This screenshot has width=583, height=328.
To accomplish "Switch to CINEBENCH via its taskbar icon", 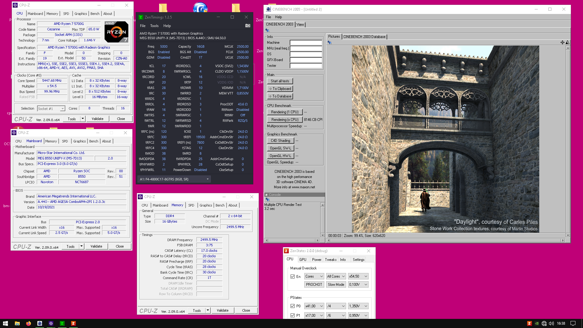I will pyautogui.click(x=40, y=323).
